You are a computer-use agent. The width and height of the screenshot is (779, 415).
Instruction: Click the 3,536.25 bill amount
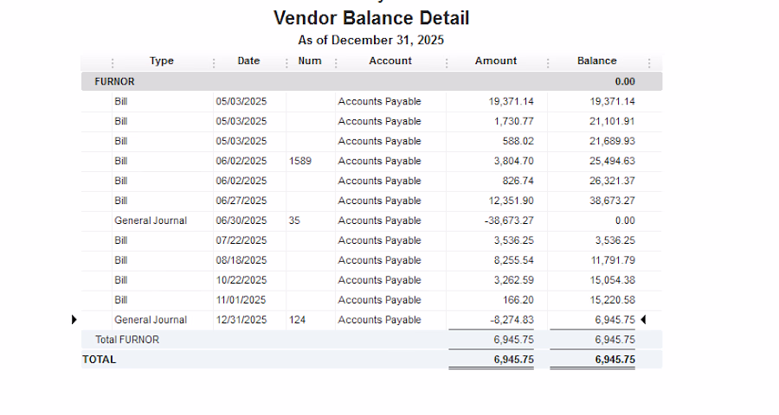tap(513, 240)
